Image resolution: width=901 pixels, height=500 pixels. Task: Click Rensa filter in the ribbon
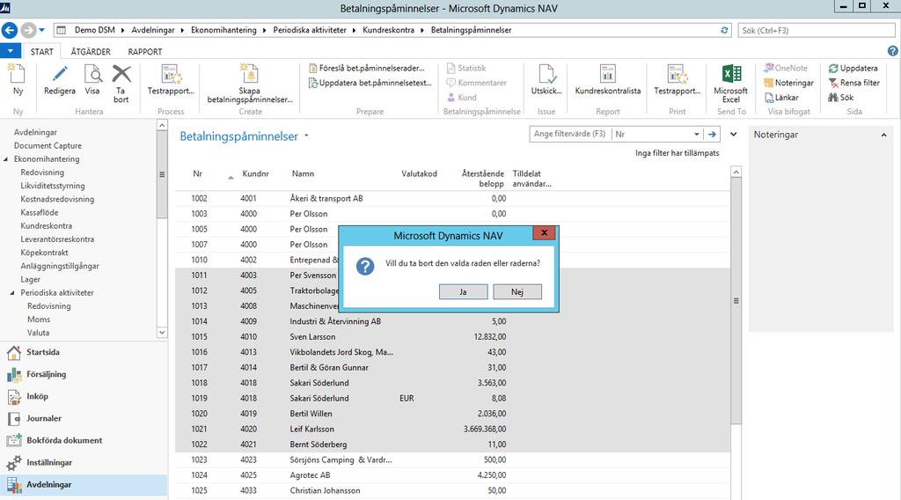(853, 83)
